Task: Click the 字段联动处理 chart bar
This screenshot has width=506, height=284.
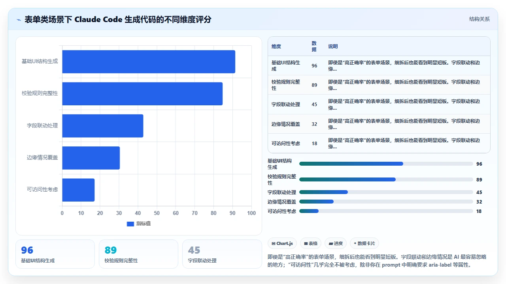Action: tap(103, 125)
